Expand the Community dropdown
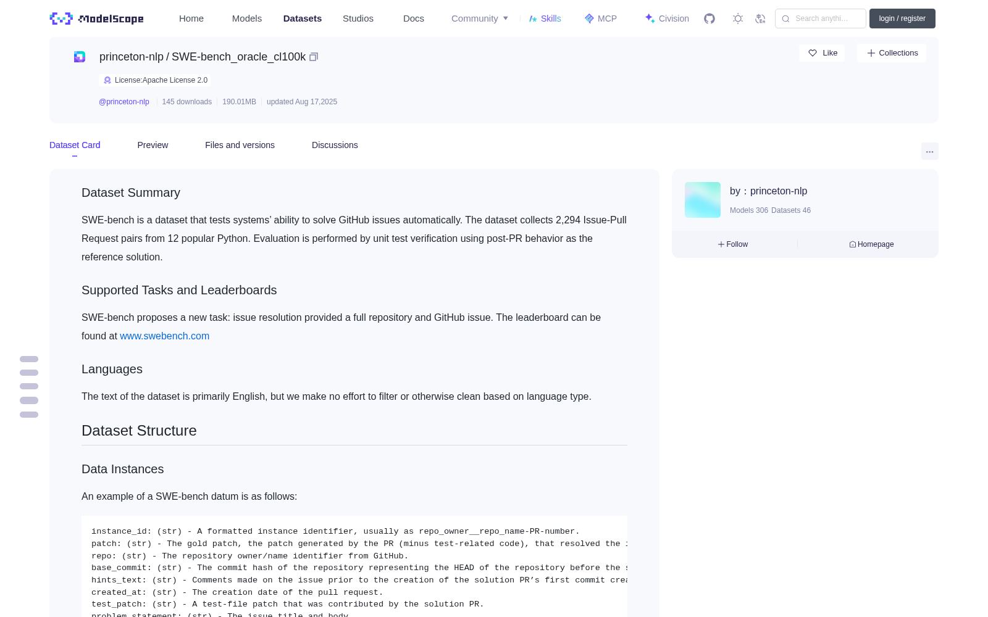The image size is (988, 617). click(480, 19)
